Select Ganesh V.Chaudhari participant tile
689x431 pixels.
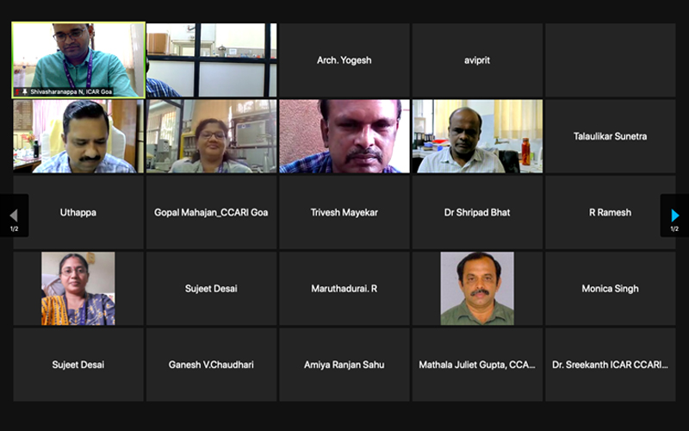coord(211,365)
